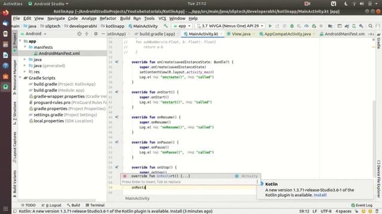Screen dimensions: 382x214
Task: Click the Stop run icon in toolbar
Action: 321,26
